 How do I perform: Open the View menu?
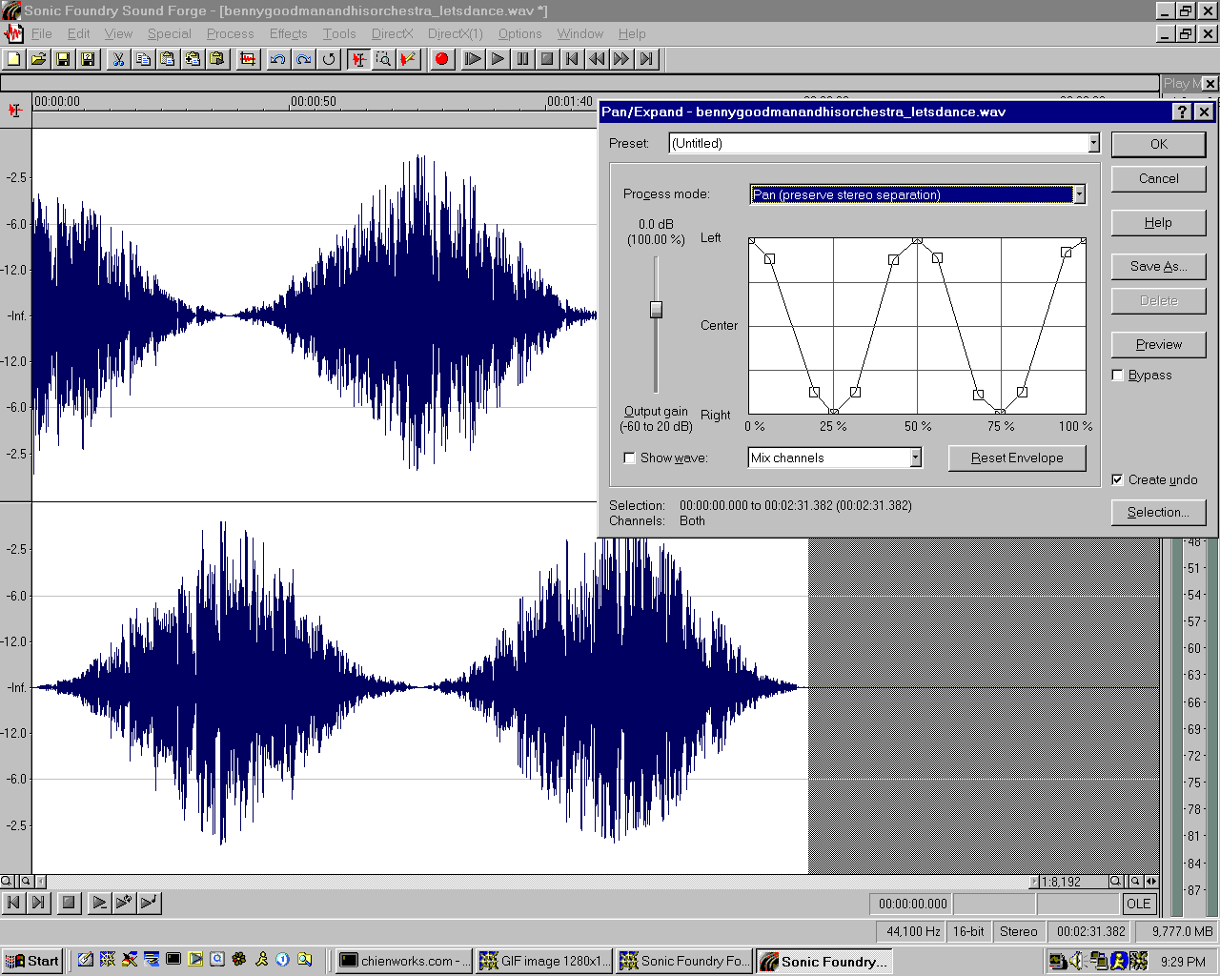pos(118,33)
